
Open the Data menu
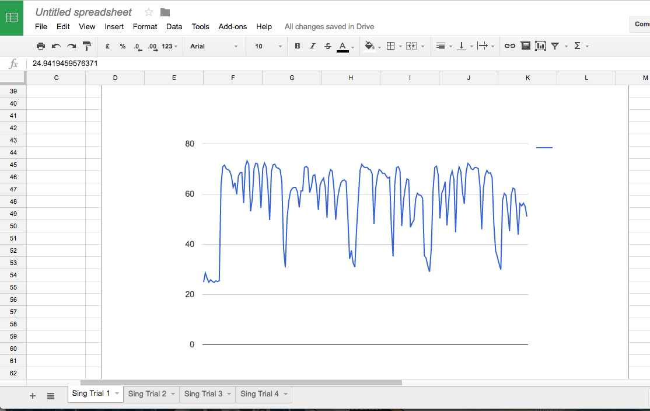(x=174, y=26)
